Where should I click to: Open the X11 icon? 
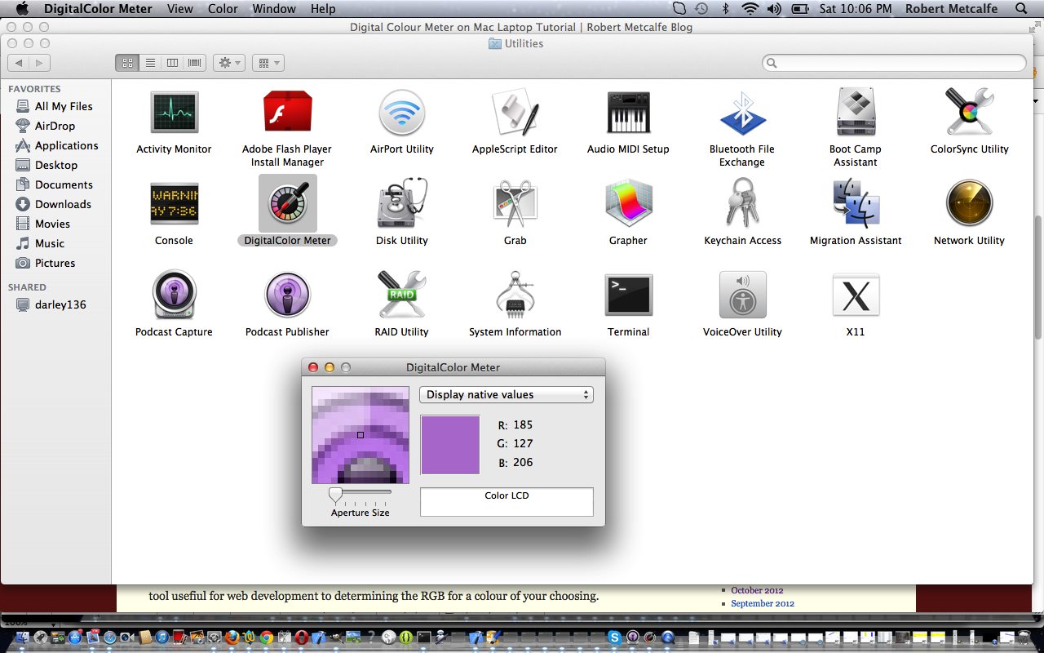[856, 295]
